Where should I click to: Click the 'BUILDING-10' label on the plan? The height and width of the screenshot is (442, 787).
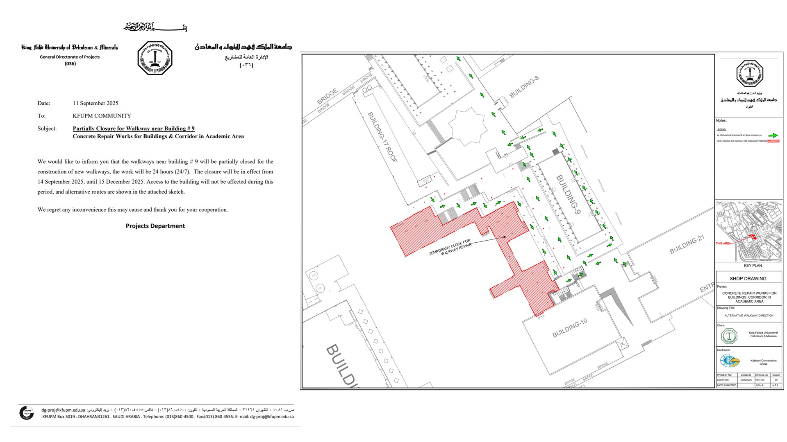[x=570, y=328]
